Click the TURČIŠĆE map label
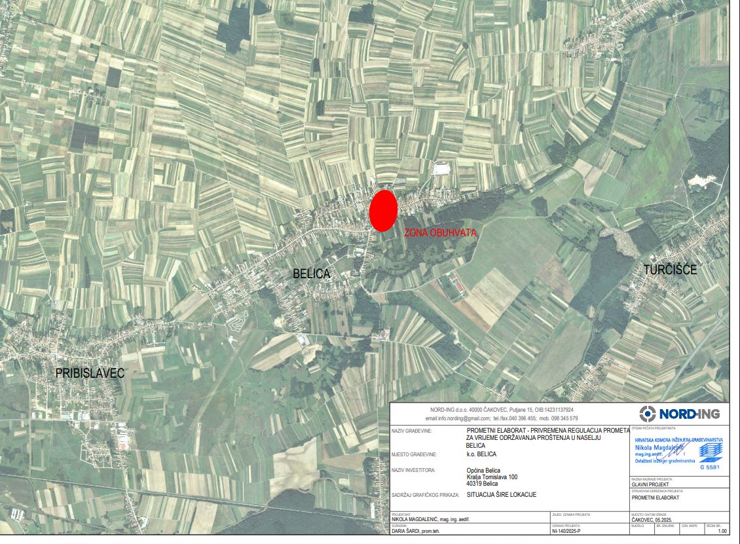740x544 pixels. 670,270
